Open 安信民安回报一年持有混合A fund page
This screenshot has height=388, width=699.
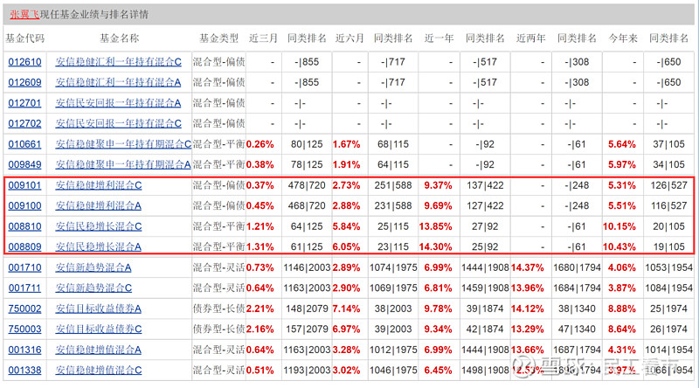(x=118, y=103)
